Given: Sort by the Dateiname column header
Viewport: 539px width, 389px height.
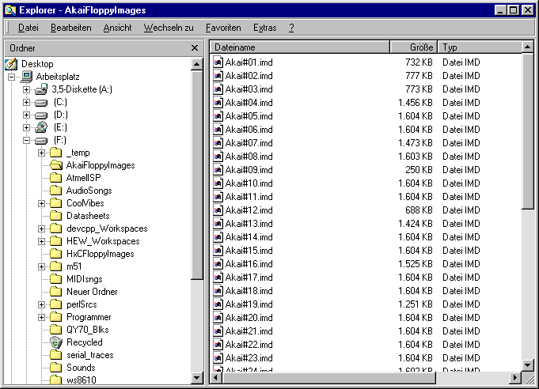Looking at the screenshot, I should coord(300,47).
